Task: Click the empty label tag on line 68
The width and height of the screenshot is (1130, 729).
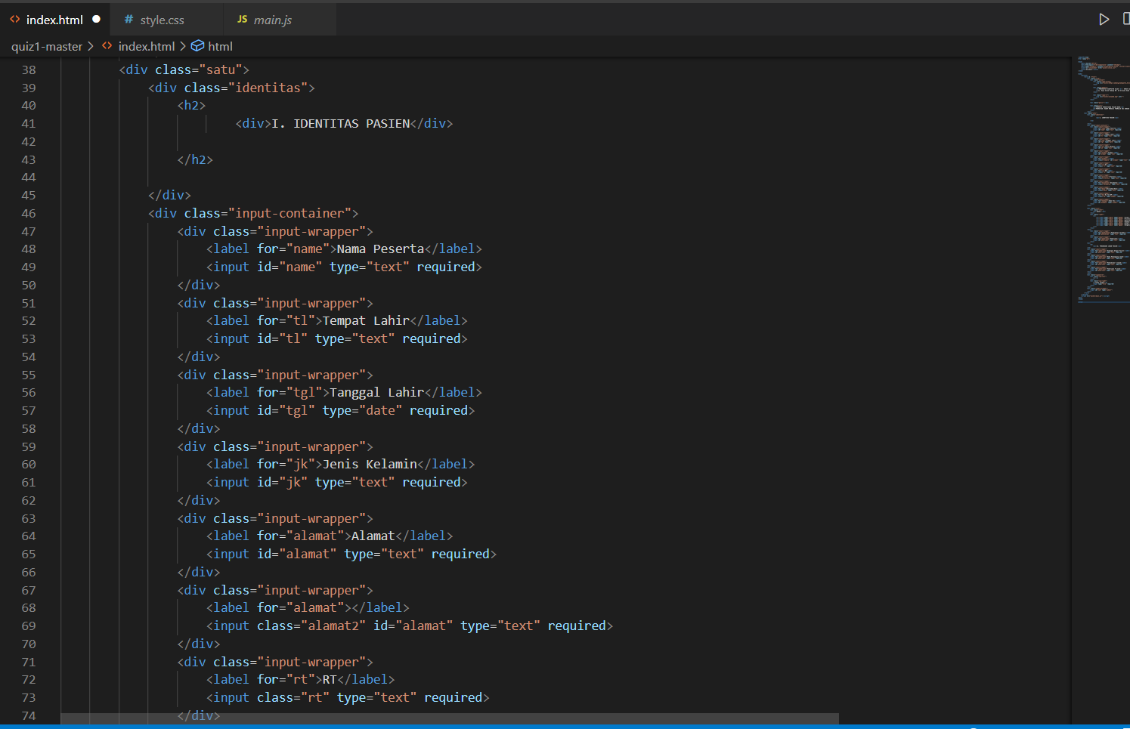Action: pos(308,607)
